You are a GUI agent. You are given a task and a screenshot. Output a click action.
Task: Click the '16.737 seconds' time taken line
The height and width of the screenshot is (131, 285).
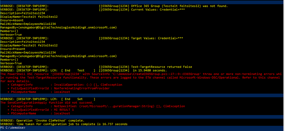pyautogui.click(x=64, y=124)
